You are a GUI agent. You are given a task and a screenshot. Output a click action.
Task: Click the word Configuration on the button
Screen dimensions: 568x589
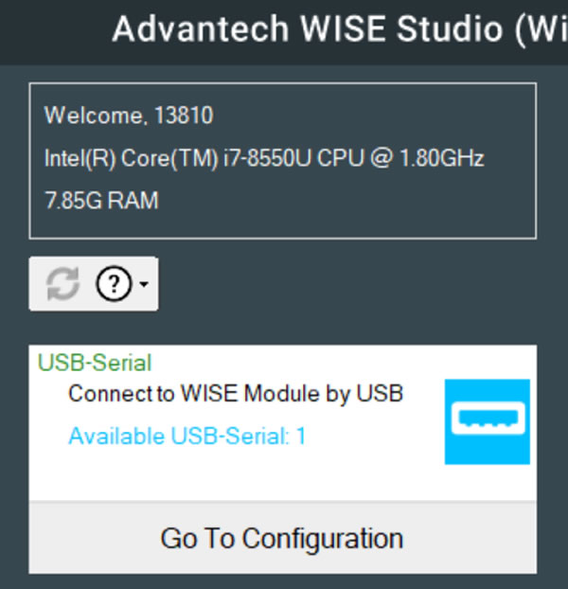coord(323,539)
